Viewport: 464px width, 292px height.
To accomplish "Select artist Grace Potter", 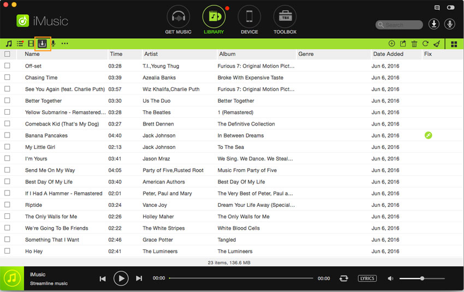I will [x=158, y=240].
